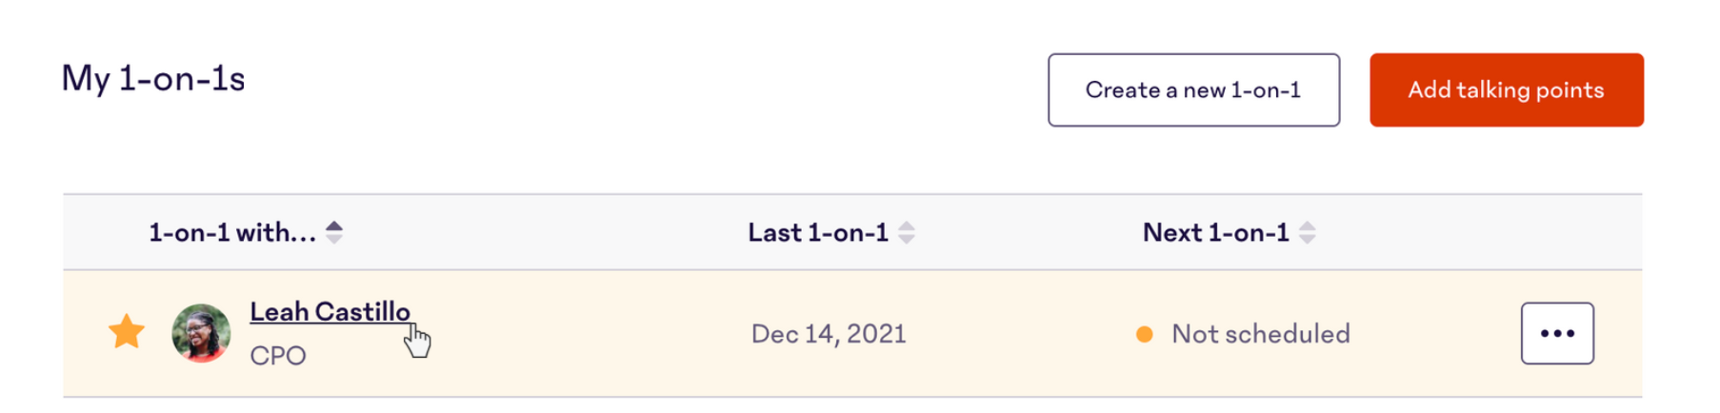Screen dimensions: 1720x413
Task: Sort by the Next 1-on-1 column header
Action: pyautogui.click(x=1216, y=232)
